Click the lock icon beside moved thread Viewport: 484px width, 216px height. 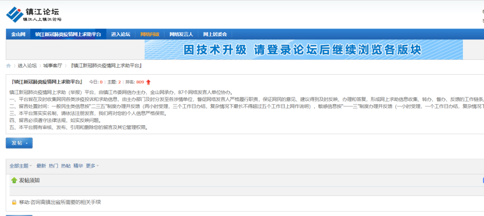[x=14, y=203]
